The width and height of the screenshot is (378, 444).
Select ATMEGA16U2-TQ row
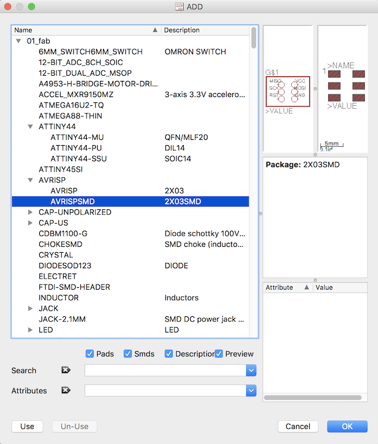[130, 105]
